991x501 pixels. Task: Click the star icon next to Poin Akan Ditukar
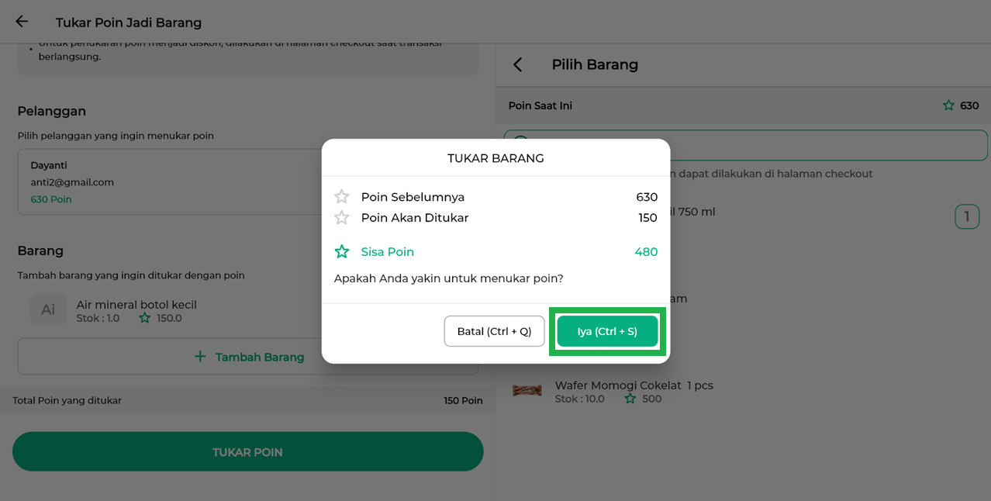[342, 218]
